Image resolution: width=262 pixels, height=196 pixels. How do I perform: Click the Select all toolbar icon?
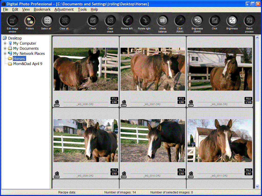pos(47,21)
